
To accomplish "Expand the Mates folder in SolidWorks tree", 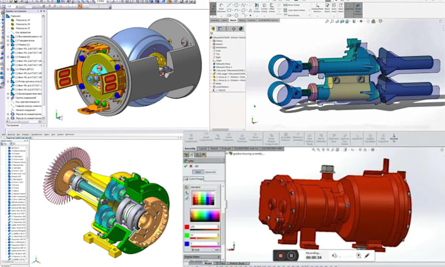I will point(211,84).
